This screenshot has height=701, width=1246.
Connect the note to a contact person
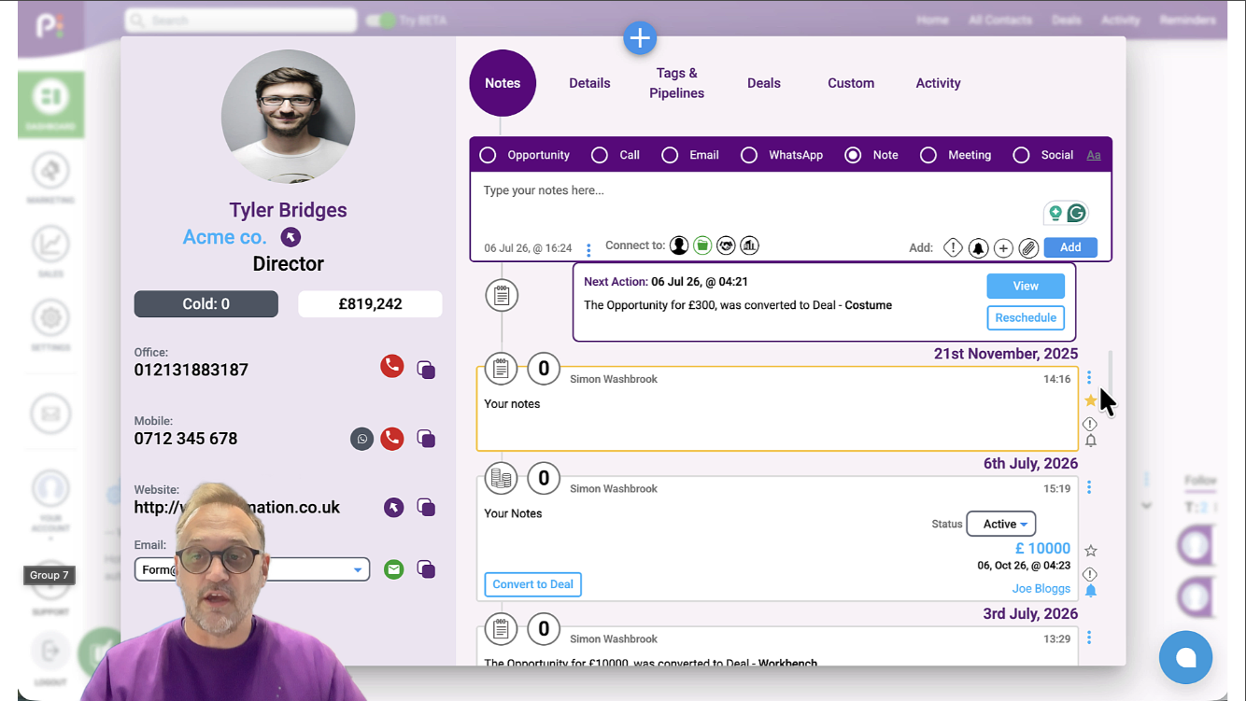tap(679, 245)
